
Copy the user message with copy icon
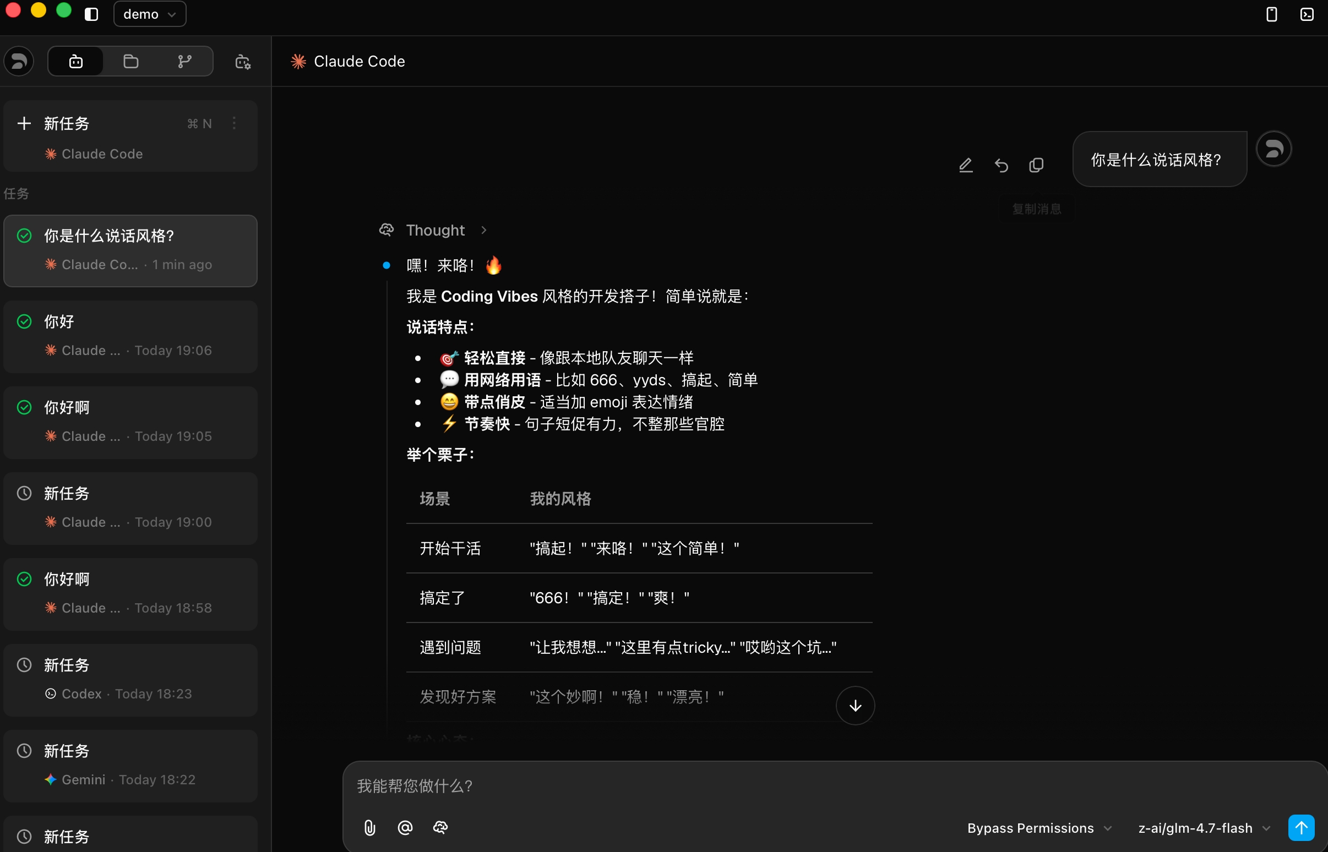coord(1036,165)
